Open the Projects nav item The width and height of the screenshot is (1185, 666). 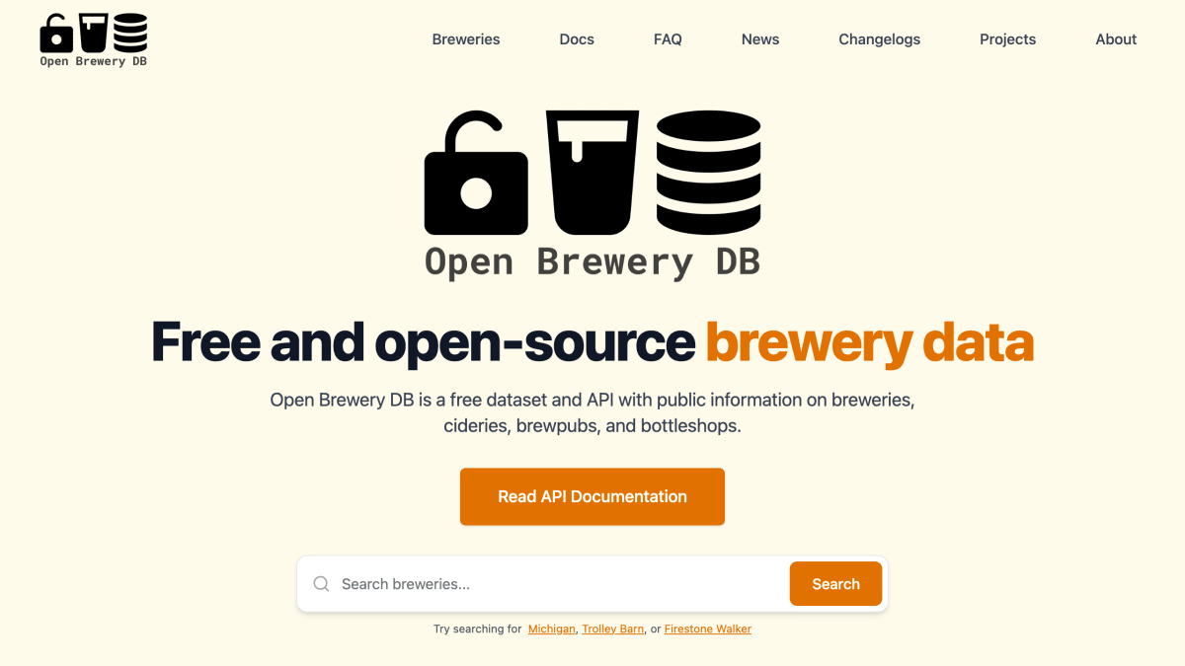coord(1007,39)
